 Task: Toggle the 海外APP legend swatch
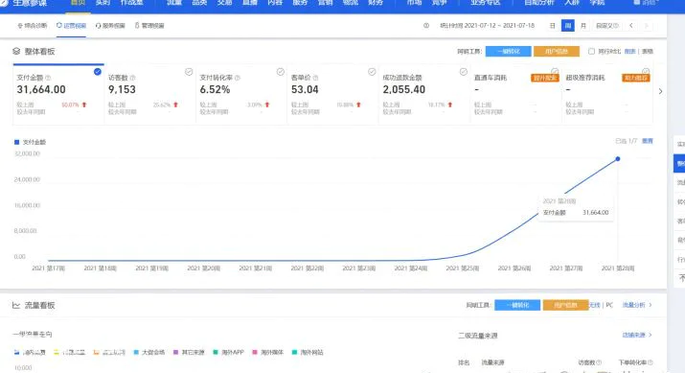216,352
